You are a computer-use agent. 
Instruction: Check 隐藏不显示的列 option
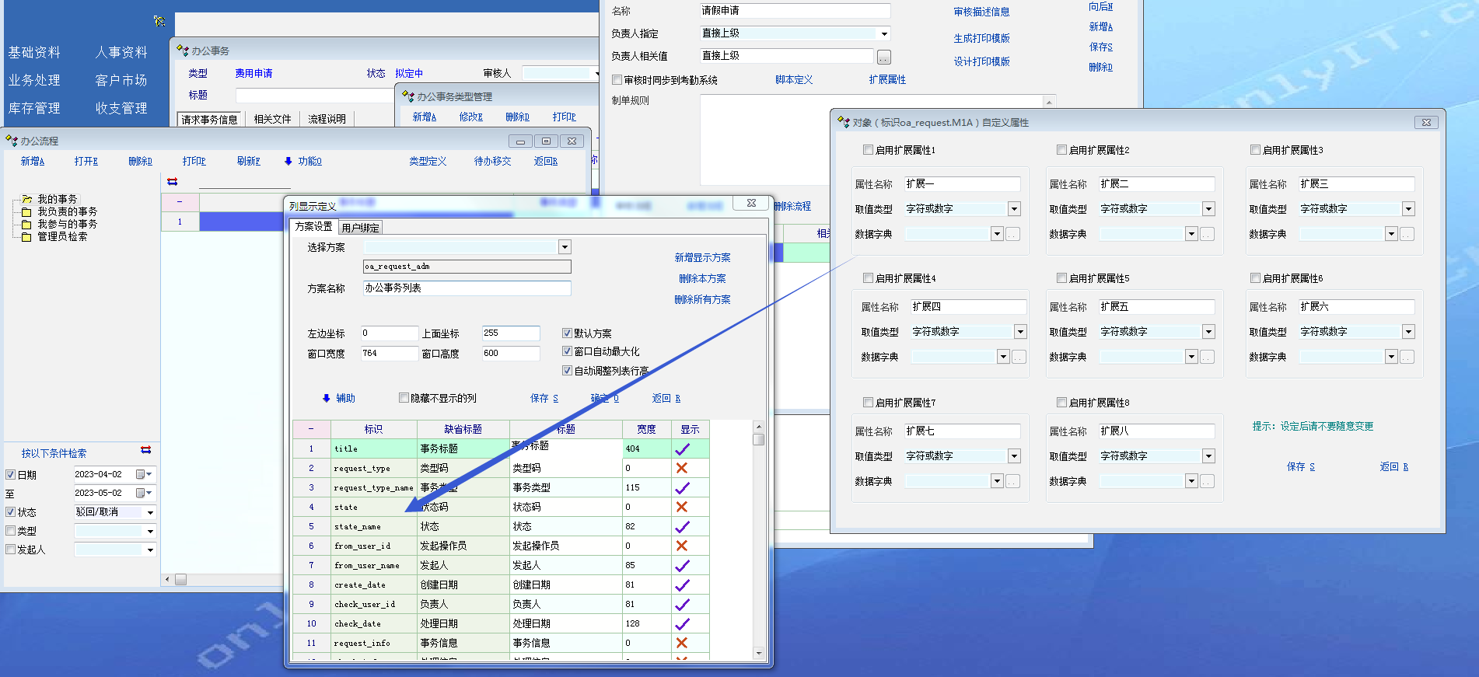tap(404, 398)
